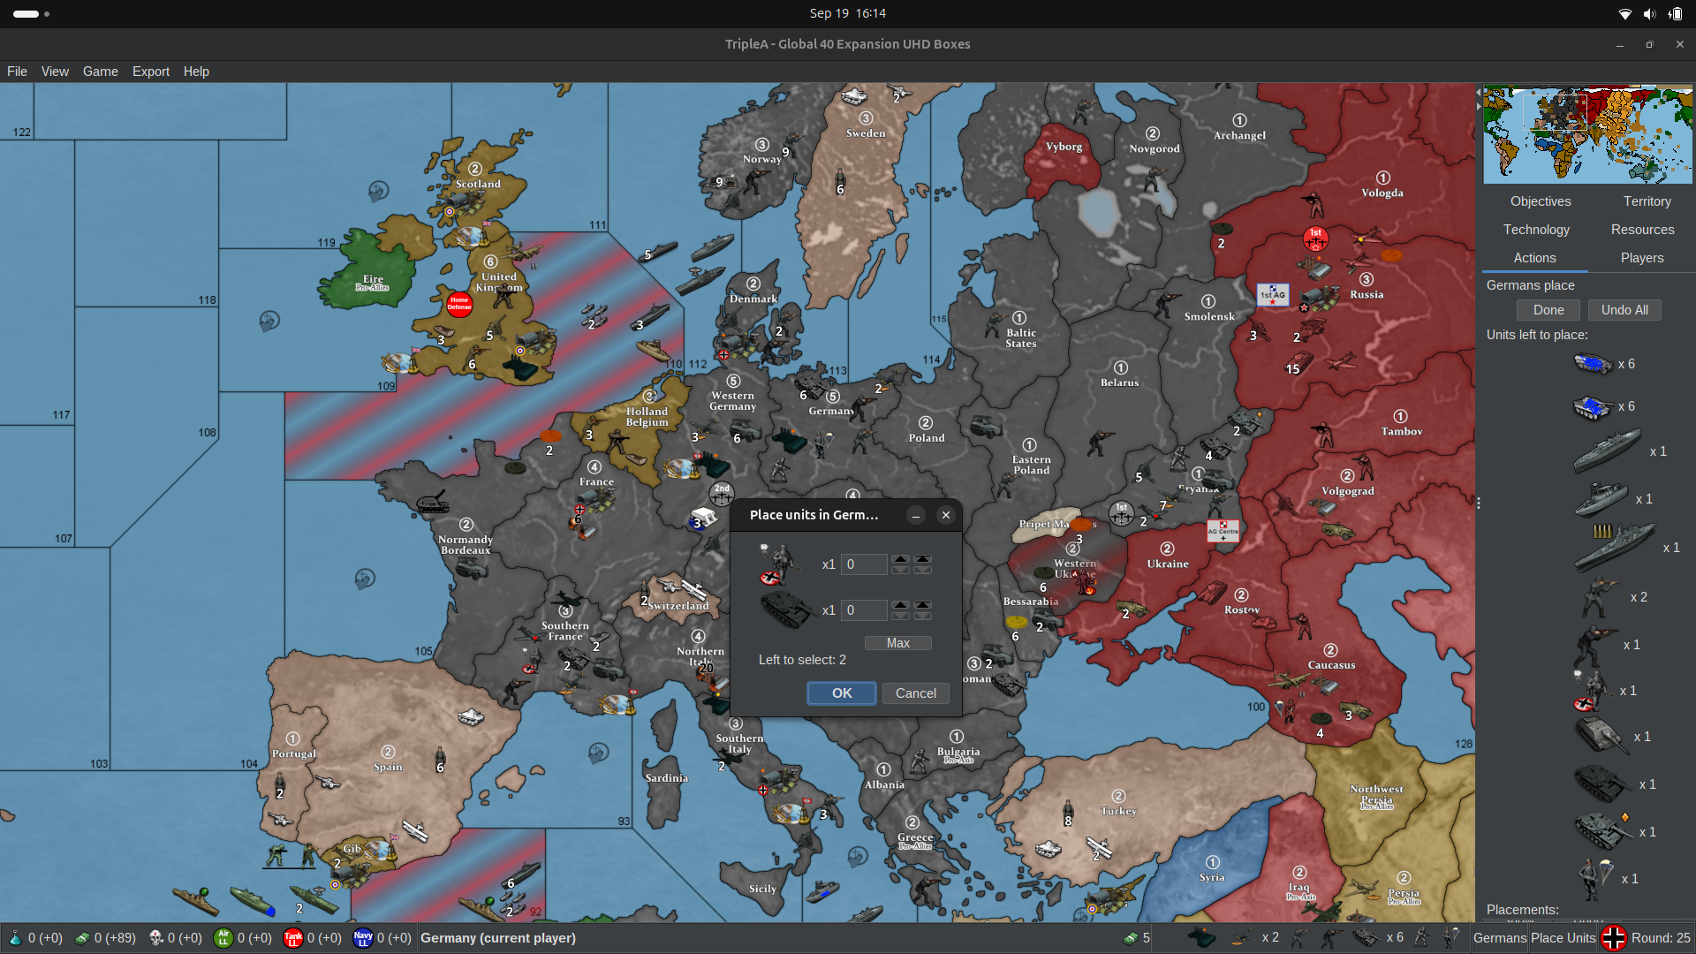Select the small destroyer boat unit
Screen dimensions: 1696x954
click(1601, 499)
